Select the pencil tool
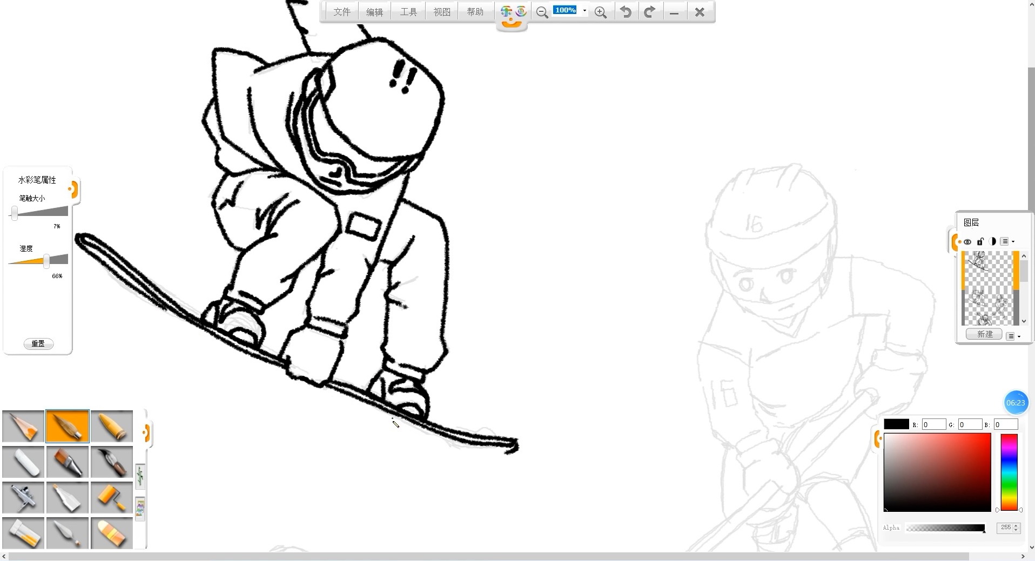Screen dimensions: 1035x561 pos(23,427)
